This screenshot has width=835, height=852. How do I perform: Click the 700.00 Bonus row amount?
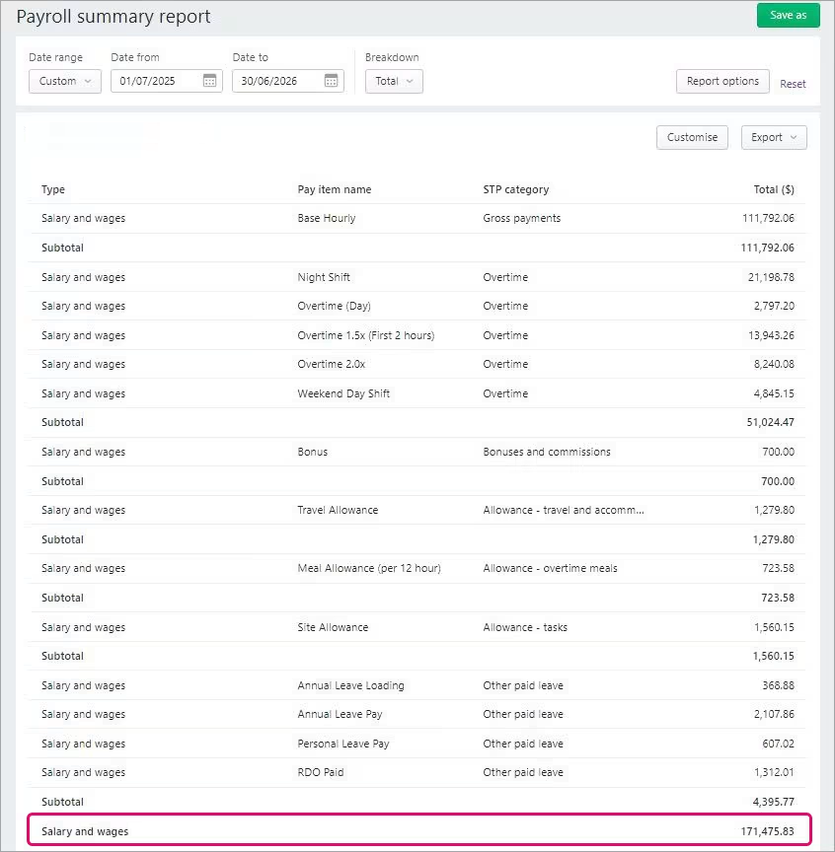point(779,452)
